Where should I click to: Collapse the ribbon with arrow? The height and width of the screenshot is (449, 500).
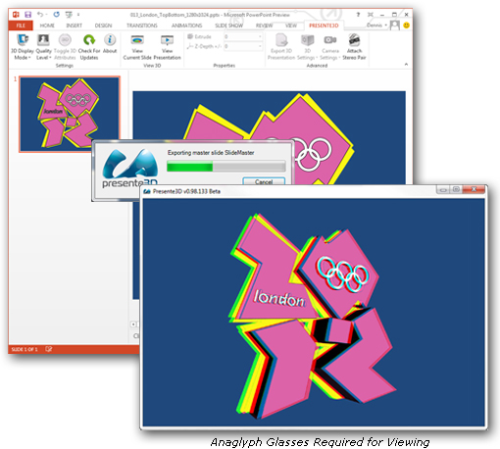click(406, 65)
